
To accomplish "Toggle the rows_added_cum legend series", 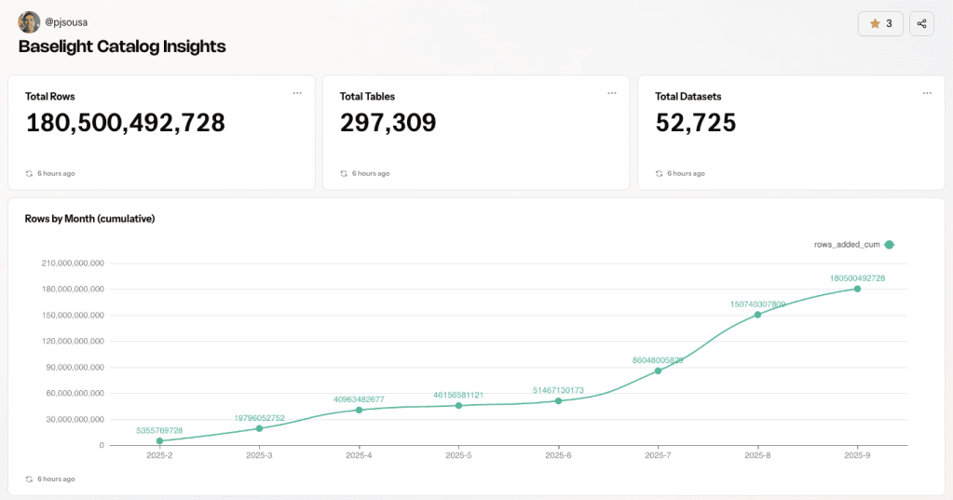I will tap(847, 245).
